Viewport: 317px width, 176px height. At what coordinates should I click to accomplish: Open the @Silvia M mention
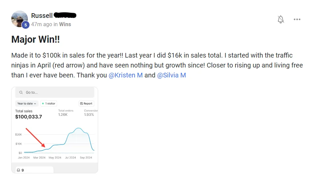click(x=171, y=75)
